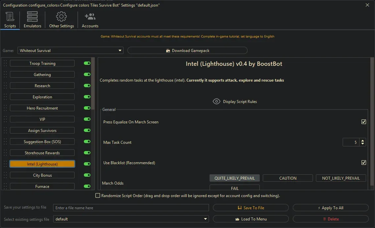Open the Scripts tab icon

coord(10,17)
